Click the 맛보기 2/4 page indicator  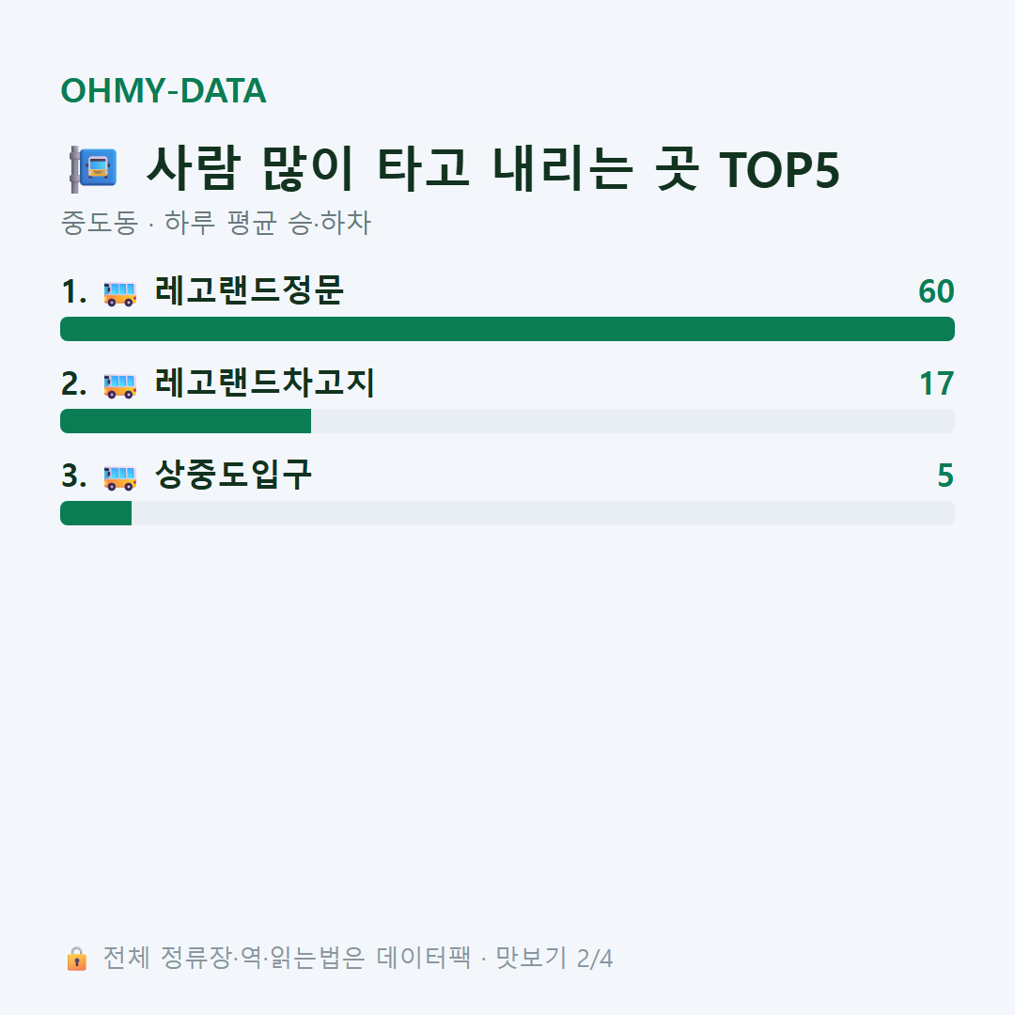(554, 958)
